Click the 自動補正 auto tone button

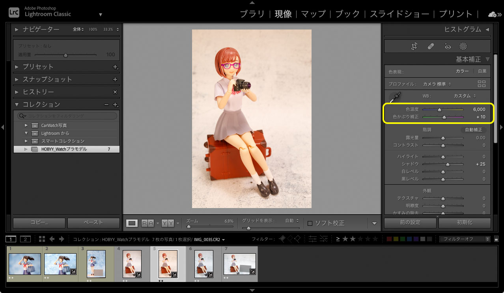pos(473,130)
